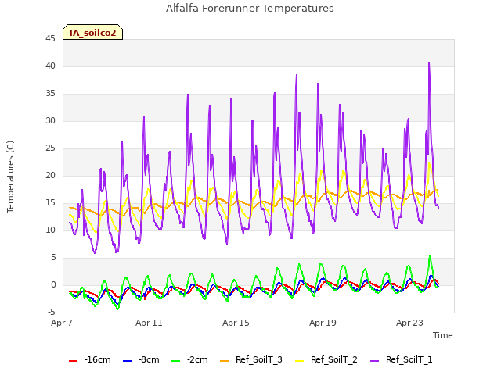Viewport: 501px width, 375px height.
Task: Click the purple Ref_SoilT_1 legend marker
Action: click(374, 361)
